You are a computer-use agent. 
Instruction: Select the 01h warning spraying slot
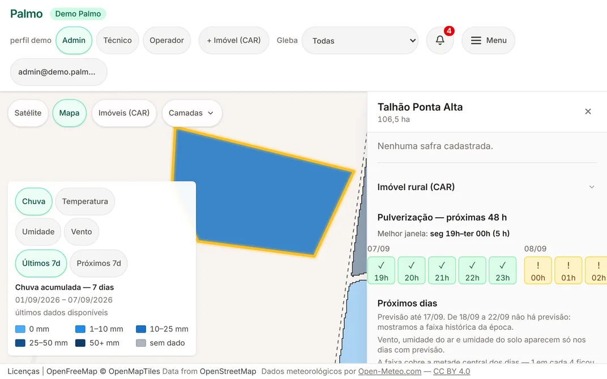coord(568,270)
